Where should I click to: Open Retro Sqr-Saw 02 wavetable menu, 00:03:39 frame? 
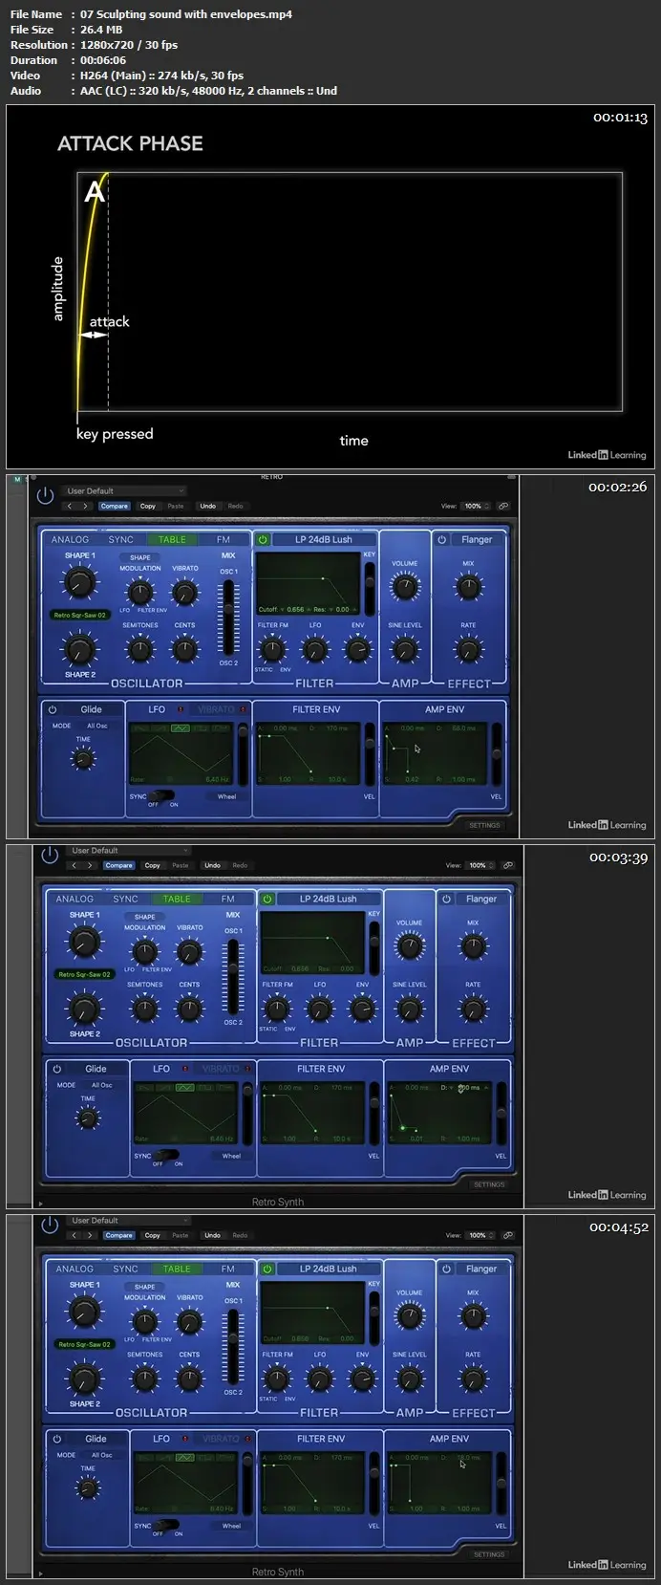(84, 974)
